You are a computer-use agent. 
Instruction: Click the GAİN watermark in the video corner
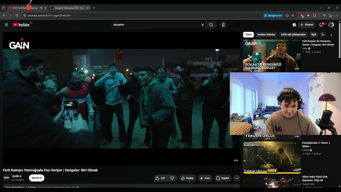[236, 160]
